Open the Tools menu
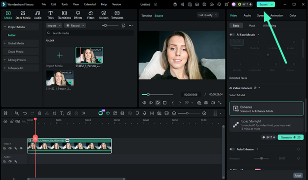The height and width of the screenshot is (180, 308). (x=64, y=4)
